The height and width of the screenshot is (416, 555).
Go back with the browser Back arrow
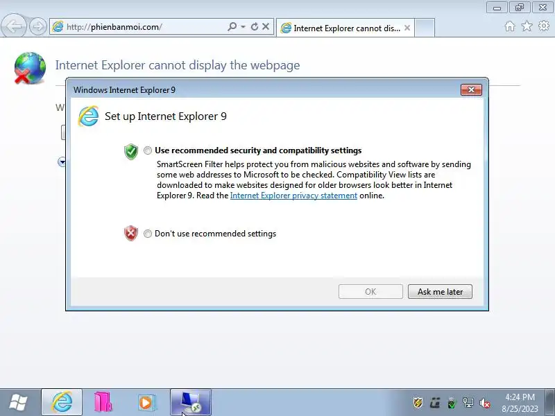(14, 26)
